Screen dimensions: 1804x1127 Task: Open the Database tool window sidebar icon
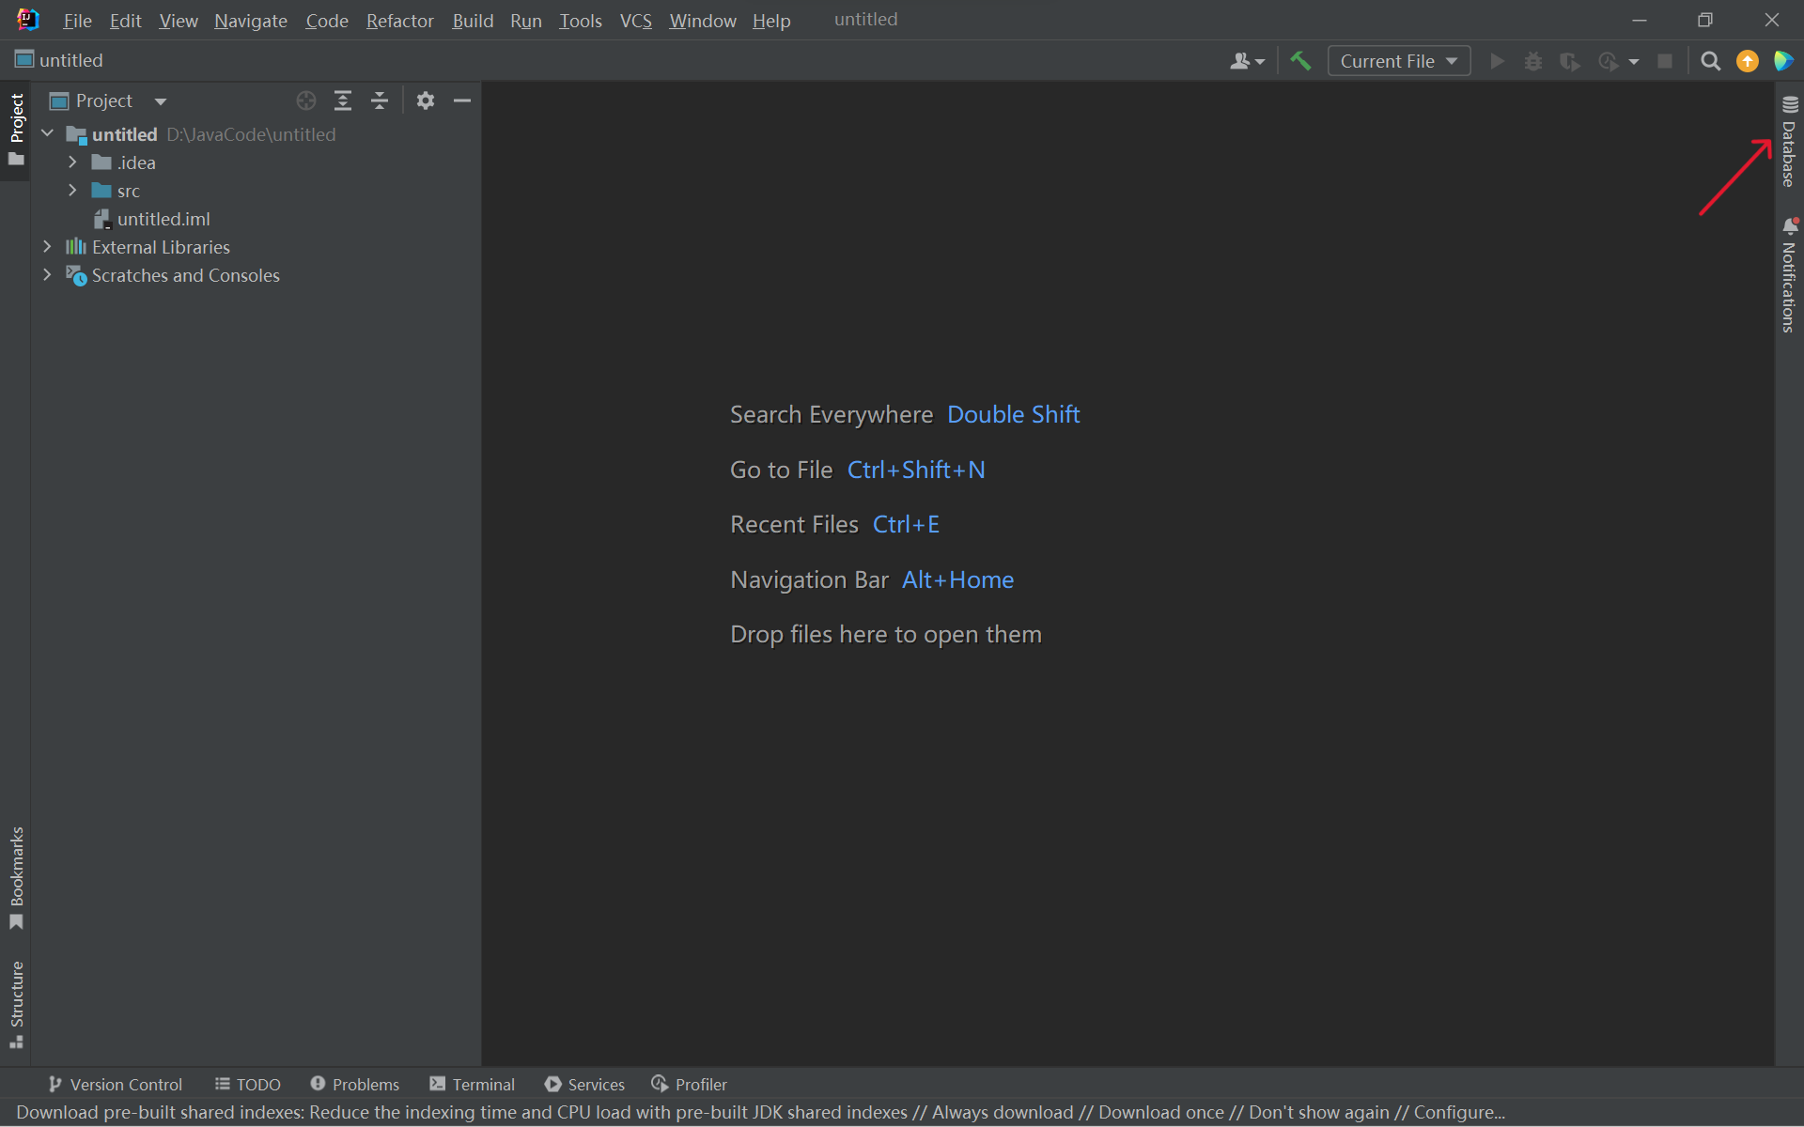(x=1788, y=141)
